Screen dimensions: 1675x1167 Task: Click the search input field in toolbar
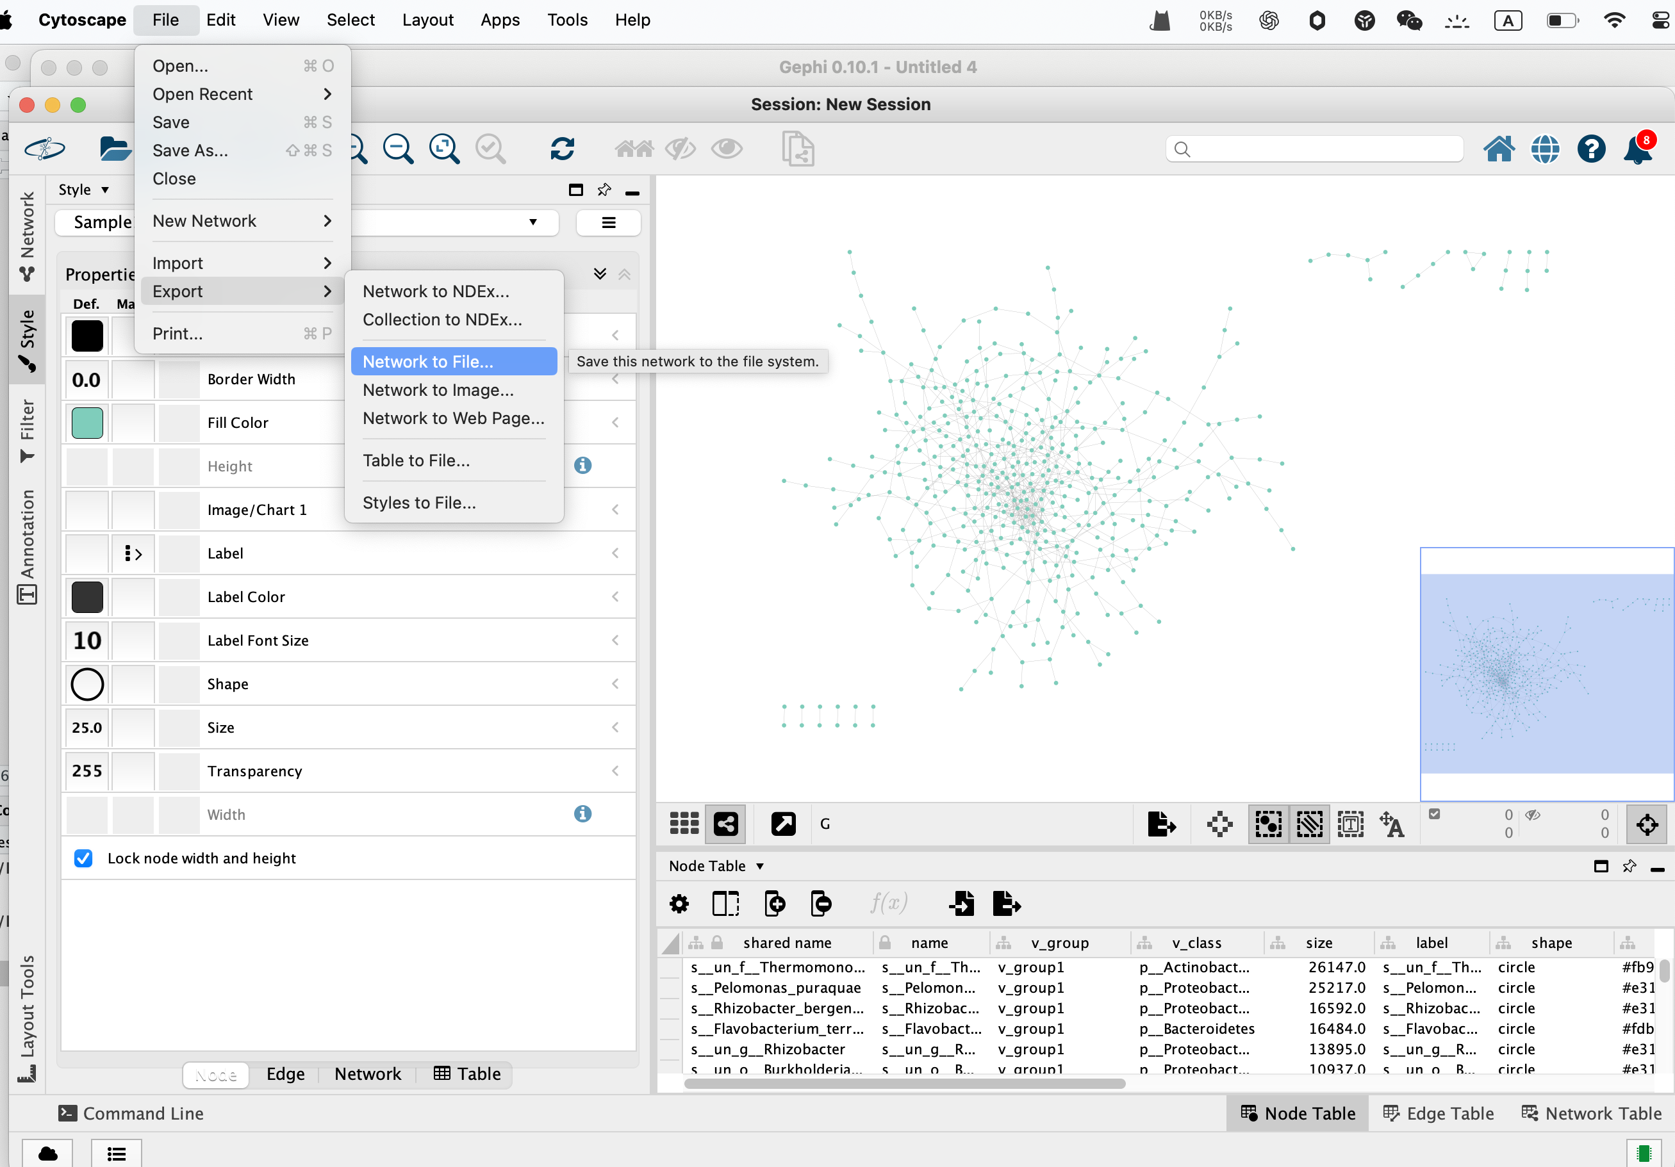click(1315, 149)
